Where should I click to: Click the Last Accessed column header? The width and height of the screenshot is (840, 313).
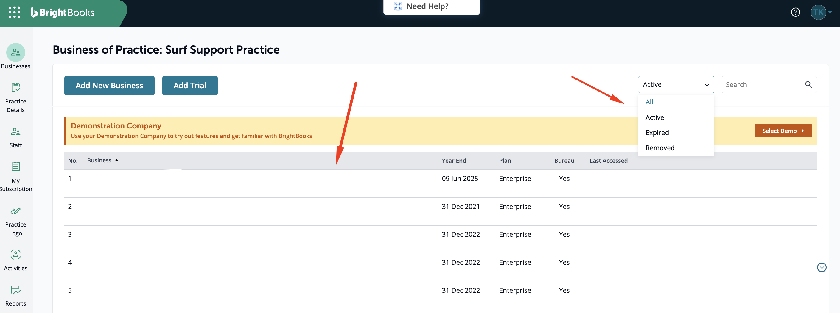(x=608, y=161)
